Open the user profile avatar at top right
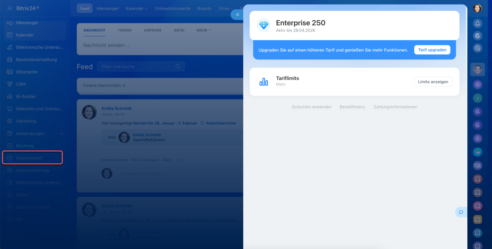Viewport: 492px width, 249px height. [477, 8]
